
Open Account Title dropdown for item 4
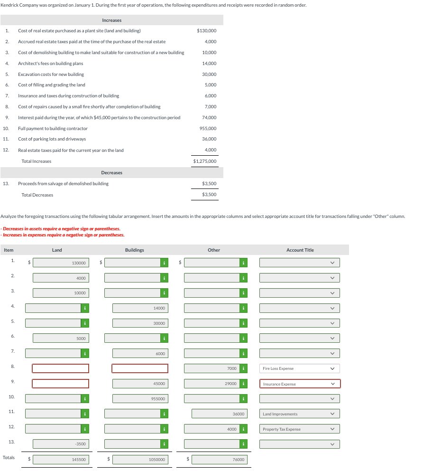tap(299, 308)
